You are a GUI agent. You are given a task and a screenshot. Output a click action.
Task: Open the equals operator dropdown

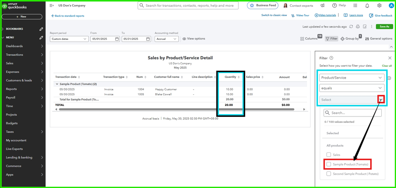click(352, 88)
